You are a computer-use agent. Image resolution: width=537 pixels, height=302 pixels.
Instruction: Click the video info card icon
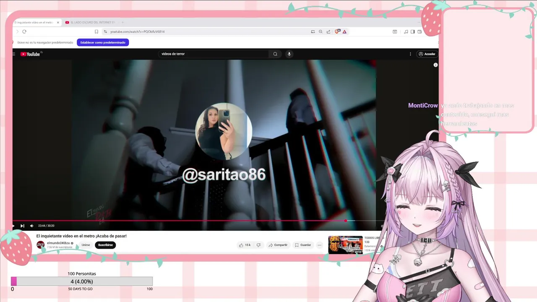pos(435,65)
